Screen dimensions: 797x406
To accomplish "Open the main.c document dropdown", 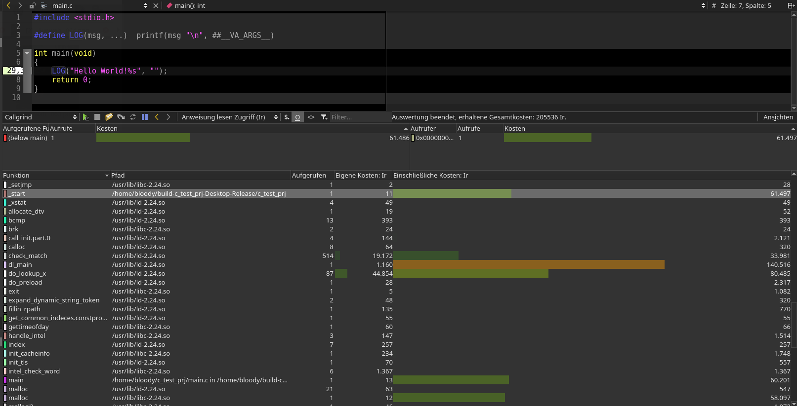I will [94, 5].
